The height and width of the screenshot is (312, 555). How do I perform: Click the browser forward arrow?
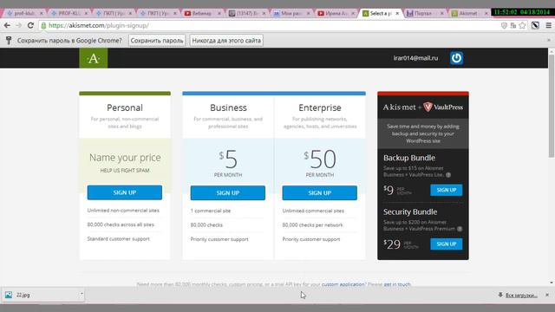18,25
